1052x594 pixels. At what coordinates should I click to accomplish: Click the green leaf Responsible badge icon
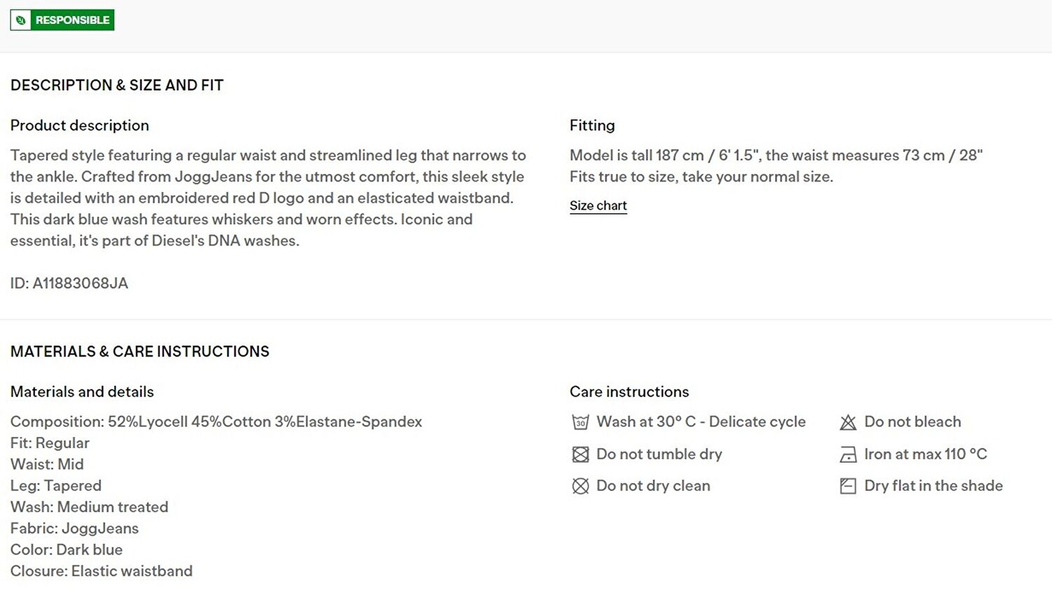(21, 20)
